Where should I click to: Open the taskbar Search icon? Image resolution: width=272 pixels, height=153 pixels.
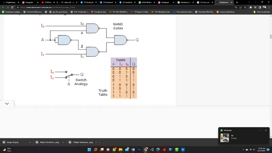[96, 150]
